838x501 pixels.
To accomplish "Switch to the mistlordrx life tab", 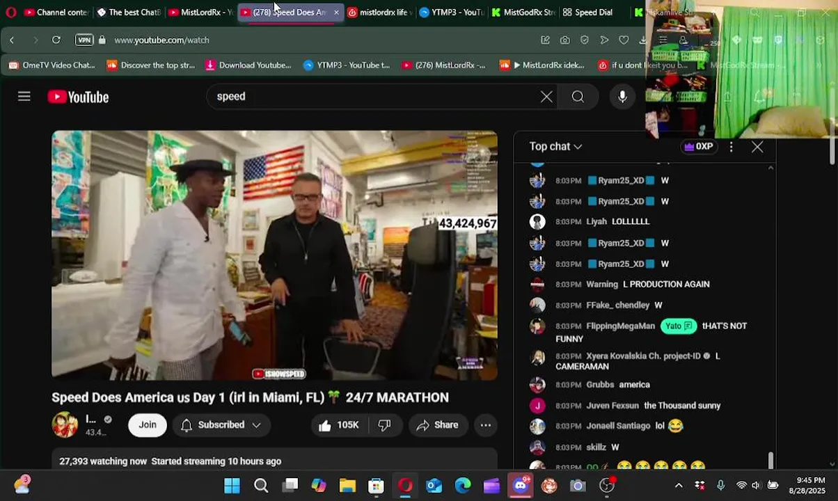I will [x=380, y=13].
